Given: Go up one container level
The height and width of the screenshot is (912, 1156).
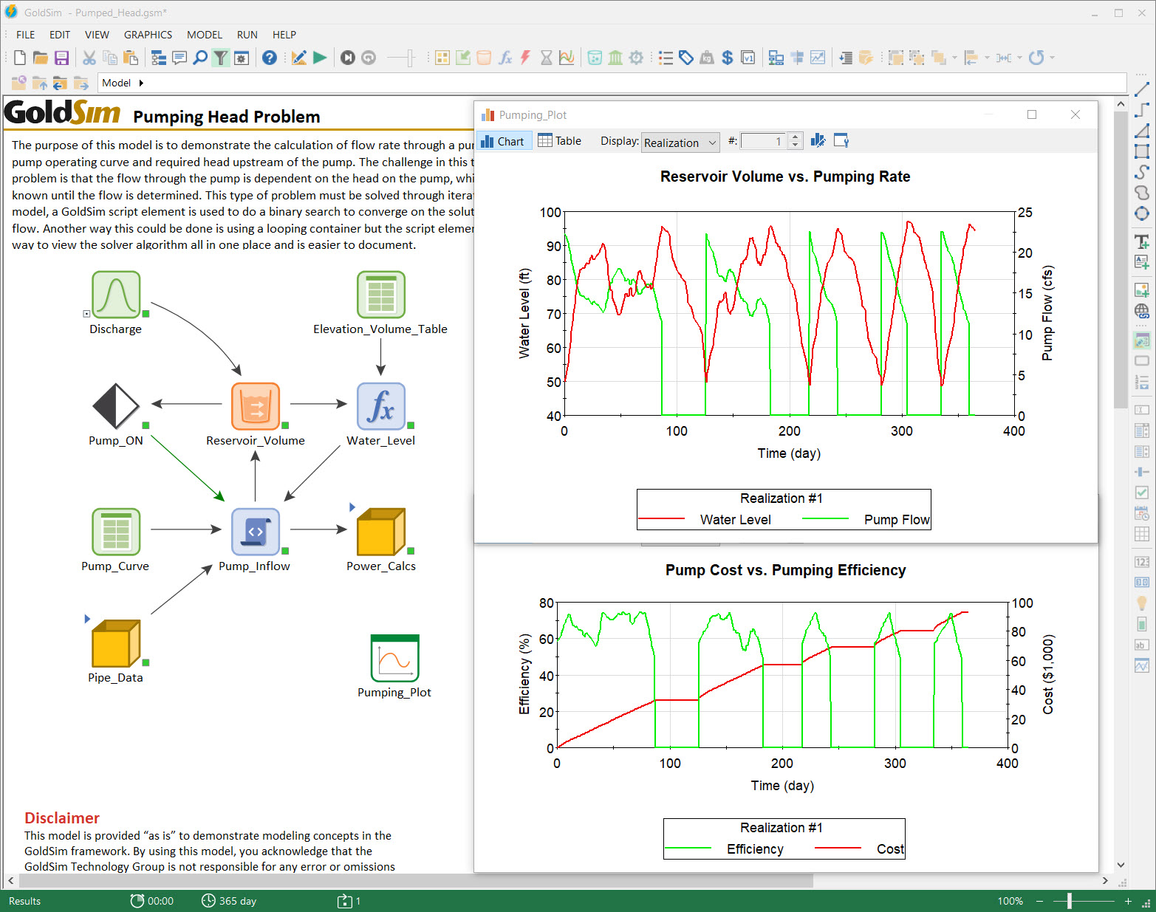Looking at the screenshot, I should (39, 83).
